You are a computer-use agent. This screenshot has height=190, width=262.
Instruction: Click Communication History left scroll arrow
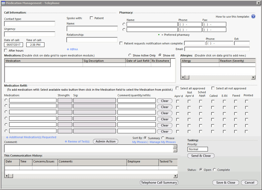[x=7, y=176]
